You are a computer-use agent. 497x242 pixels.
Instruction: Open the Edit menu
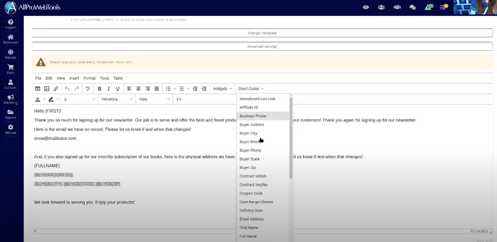click(x=49, y=78)
